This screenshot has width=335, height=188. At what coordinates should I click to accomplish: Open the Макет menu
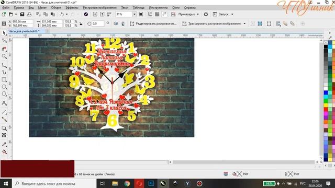tap(42, 7)
